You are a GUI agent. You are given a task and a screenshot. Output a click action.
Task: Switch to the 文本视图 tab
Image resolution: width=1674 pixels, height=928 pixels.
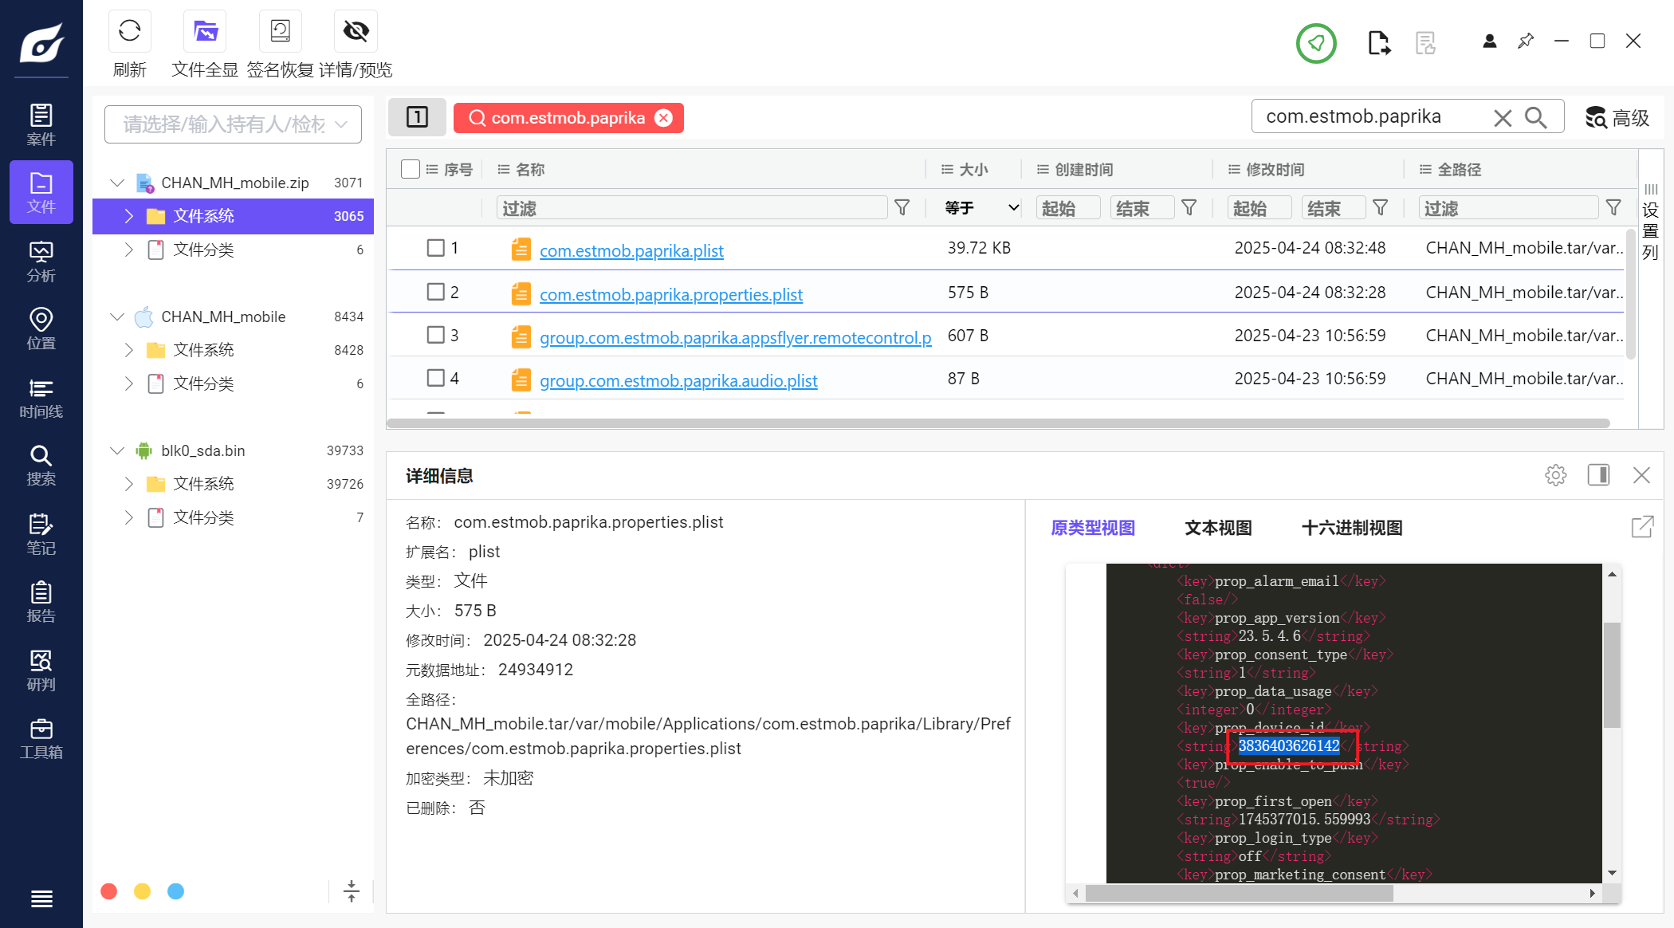point(1217,528)
